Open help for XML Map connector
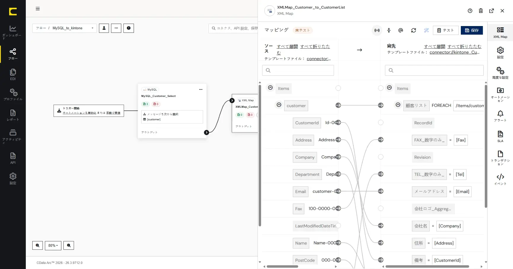The height and width of the screenshot is (269, 513). coord(470,11)
